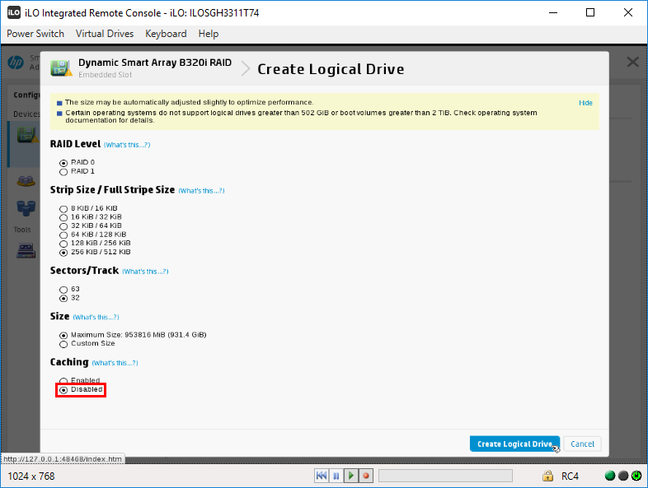This screenshot has width=648, height=488.
Task: Pause the console capture
Action: coord(336,476)
